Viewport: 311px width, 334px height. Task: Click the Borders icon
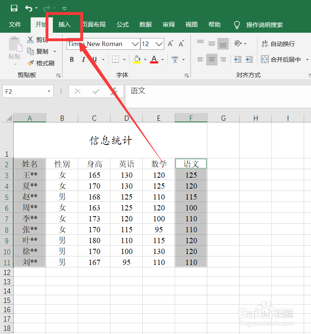[115, 59]
